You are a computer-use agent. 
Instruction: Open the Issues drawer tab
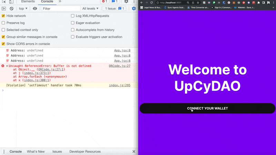[x=57, y=152]
